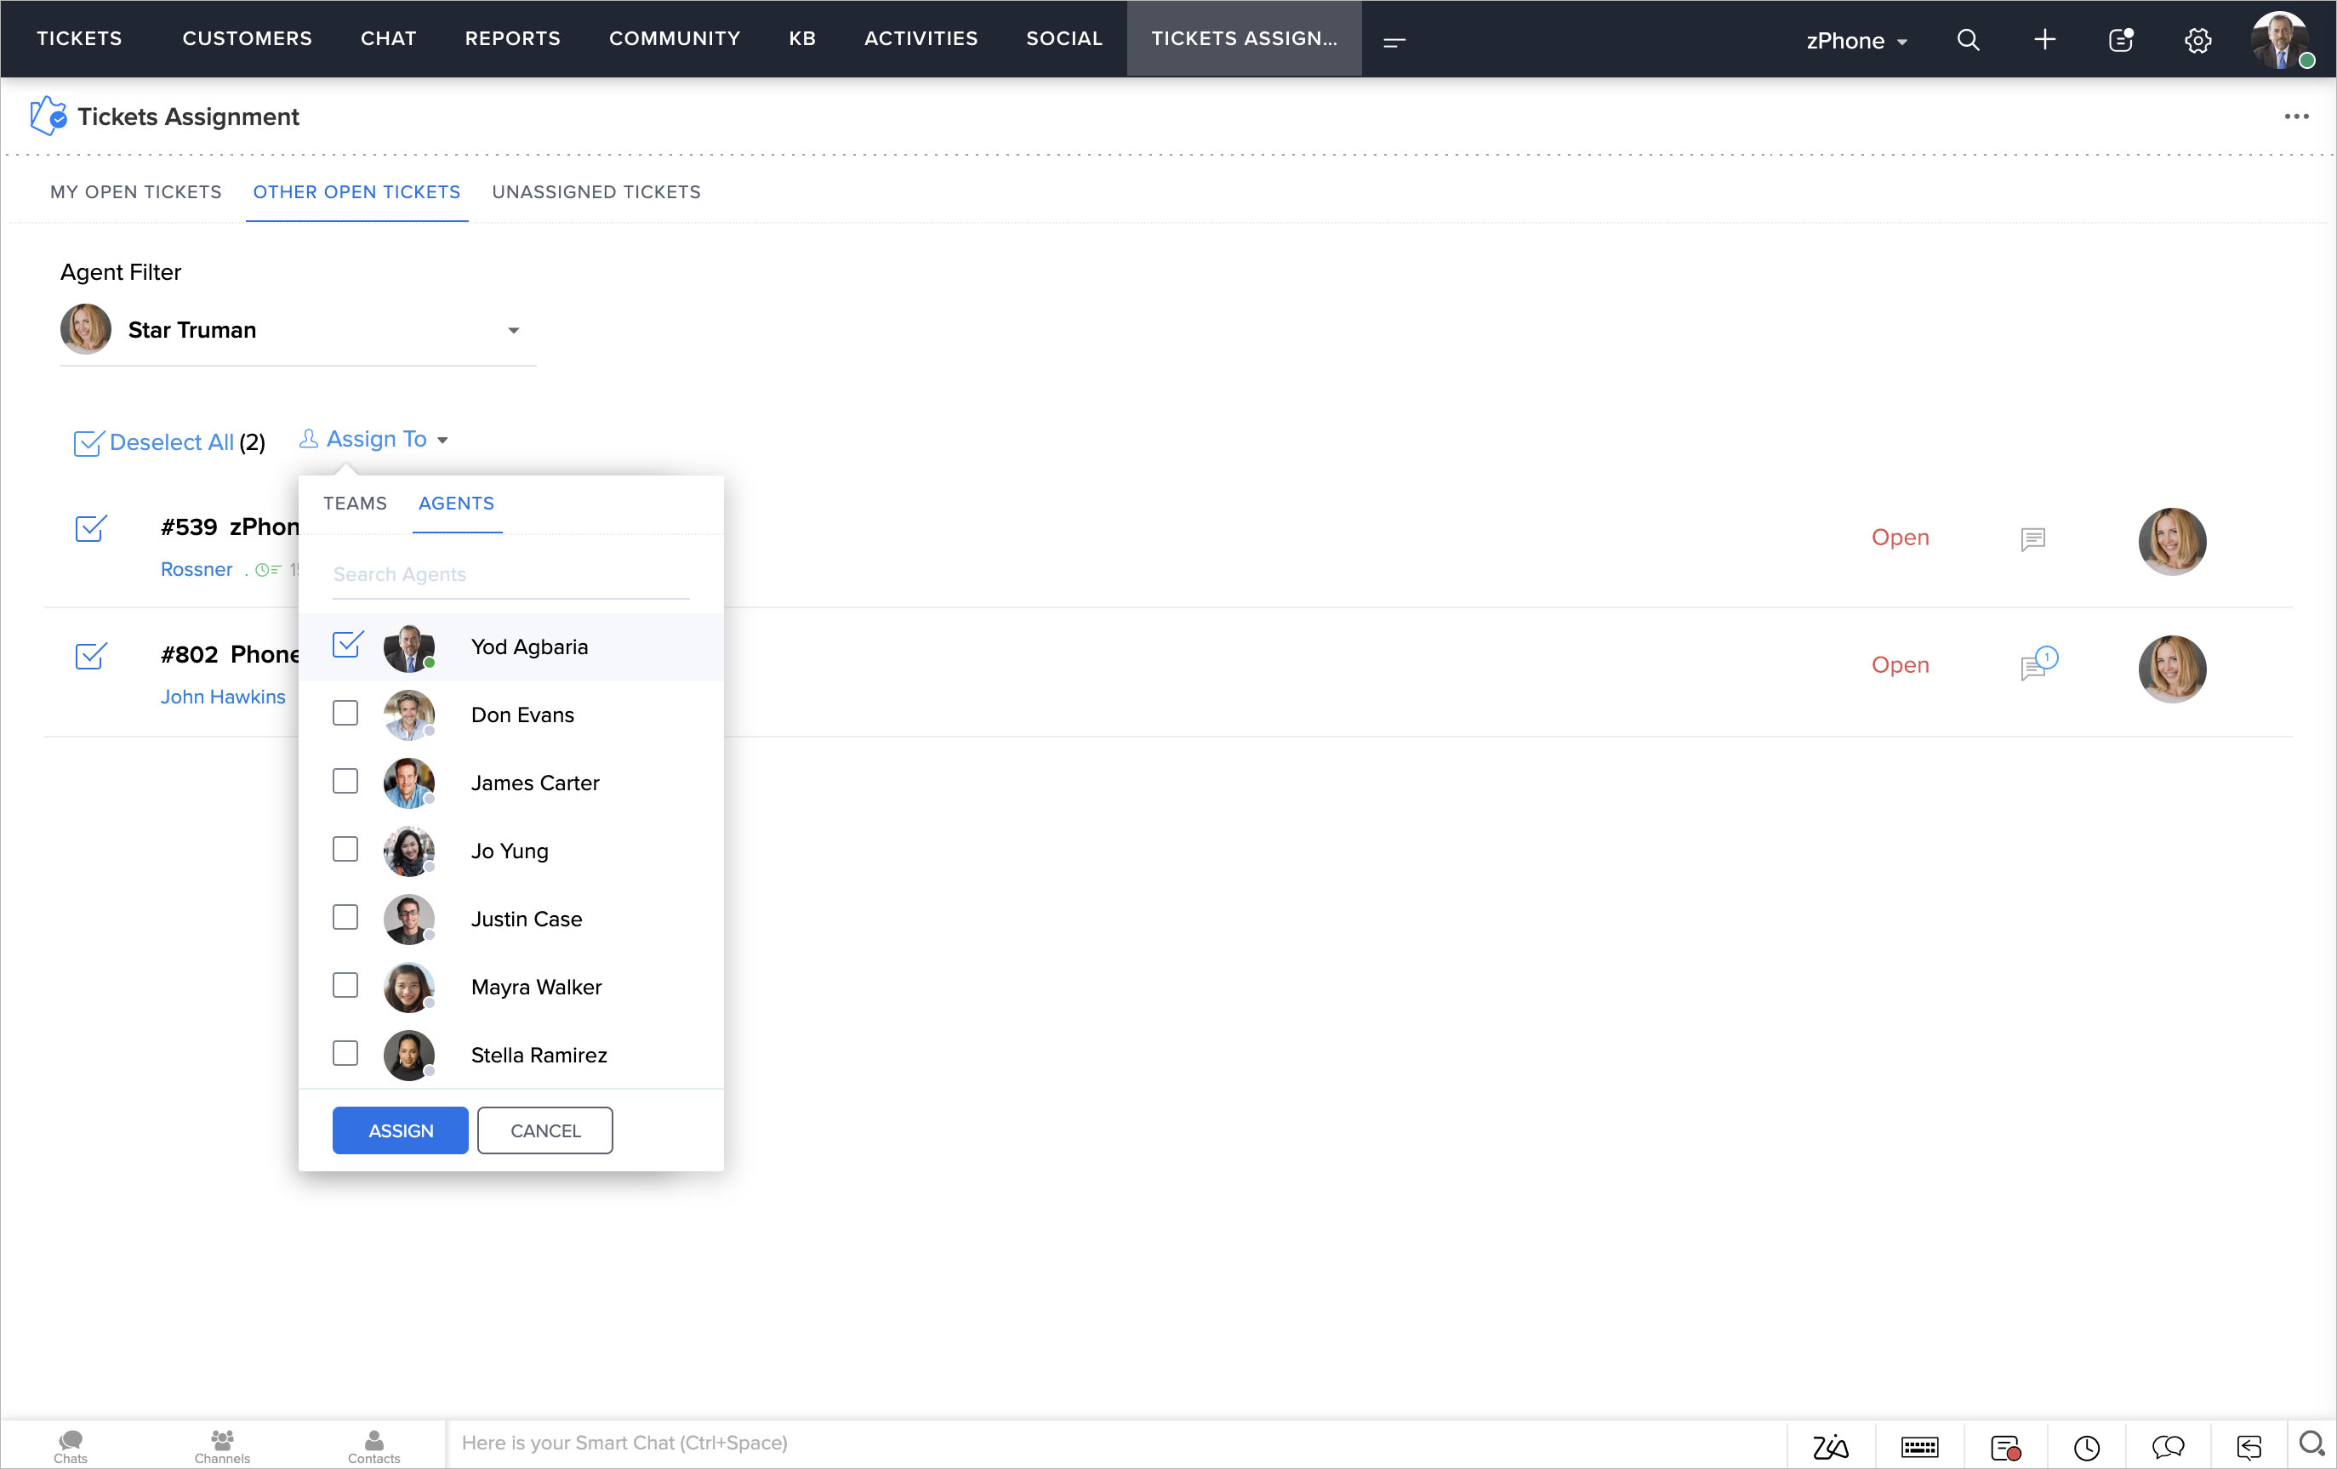Focus the Search Agents input field
This screenshot has height=1469, width=2337.
click(x=510, y=574)
